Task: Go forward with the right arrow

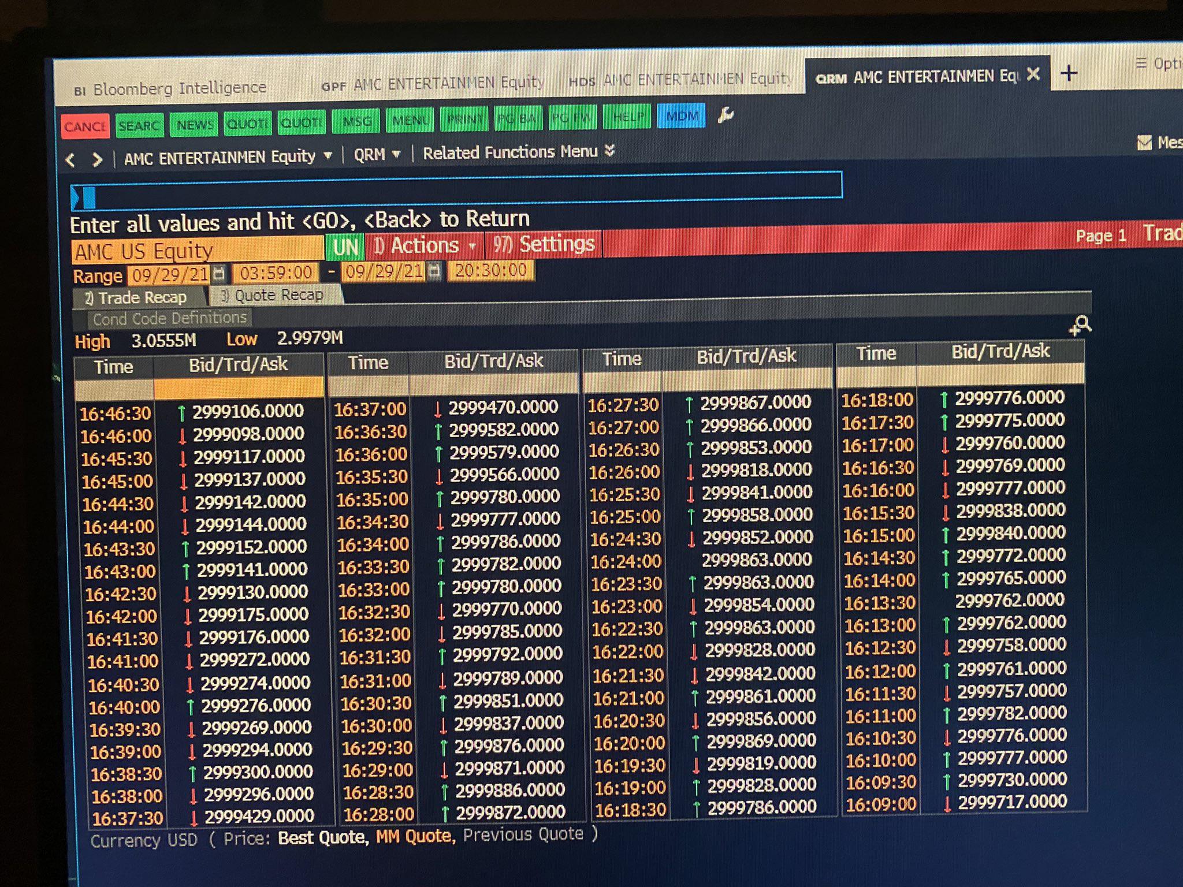Action: pos(98,159)
